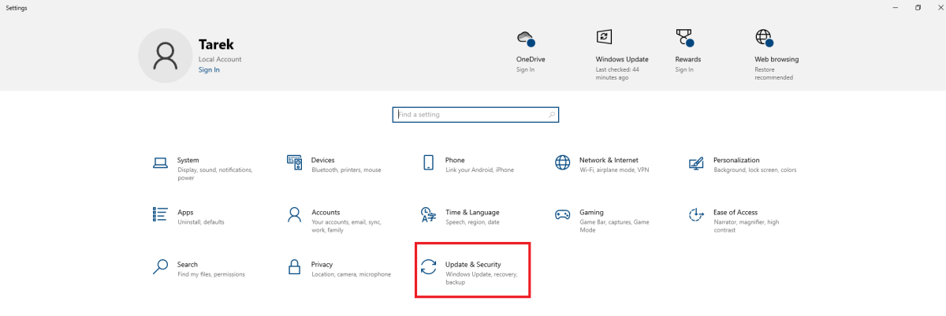The height and width of the screenshot is (316, 946).
Task: Click 'Bluetooth, printers, mouse' description
Action: pyautogui.click(x=346, y=169)
